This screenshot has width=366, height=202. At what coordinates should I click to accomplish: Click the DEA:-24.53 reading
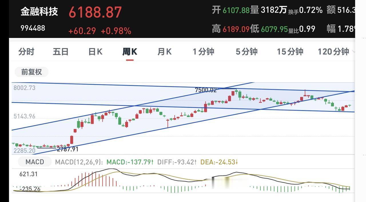tap(219, 162)
